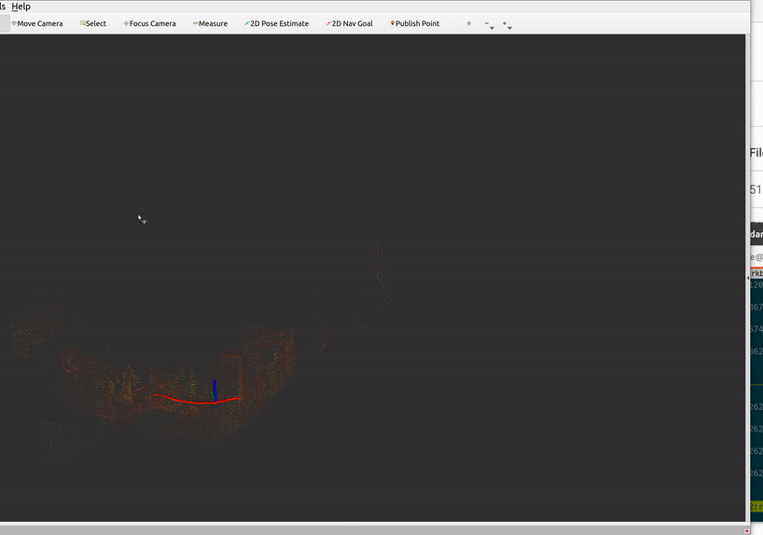Open the Help menu
This screenshot has width=763, height=535.
pyautogui.click(x=21, y=7)
